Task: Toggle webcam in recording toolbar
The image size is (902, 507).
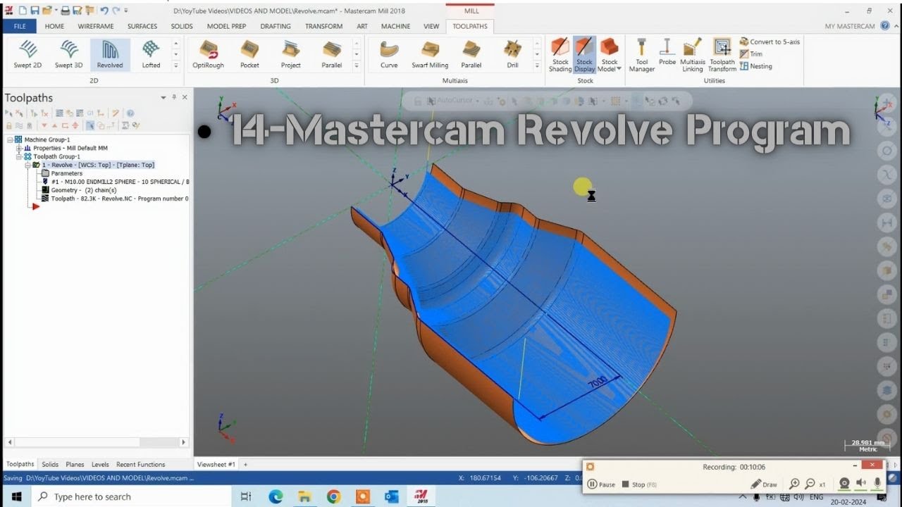Action: coord(844,484)
